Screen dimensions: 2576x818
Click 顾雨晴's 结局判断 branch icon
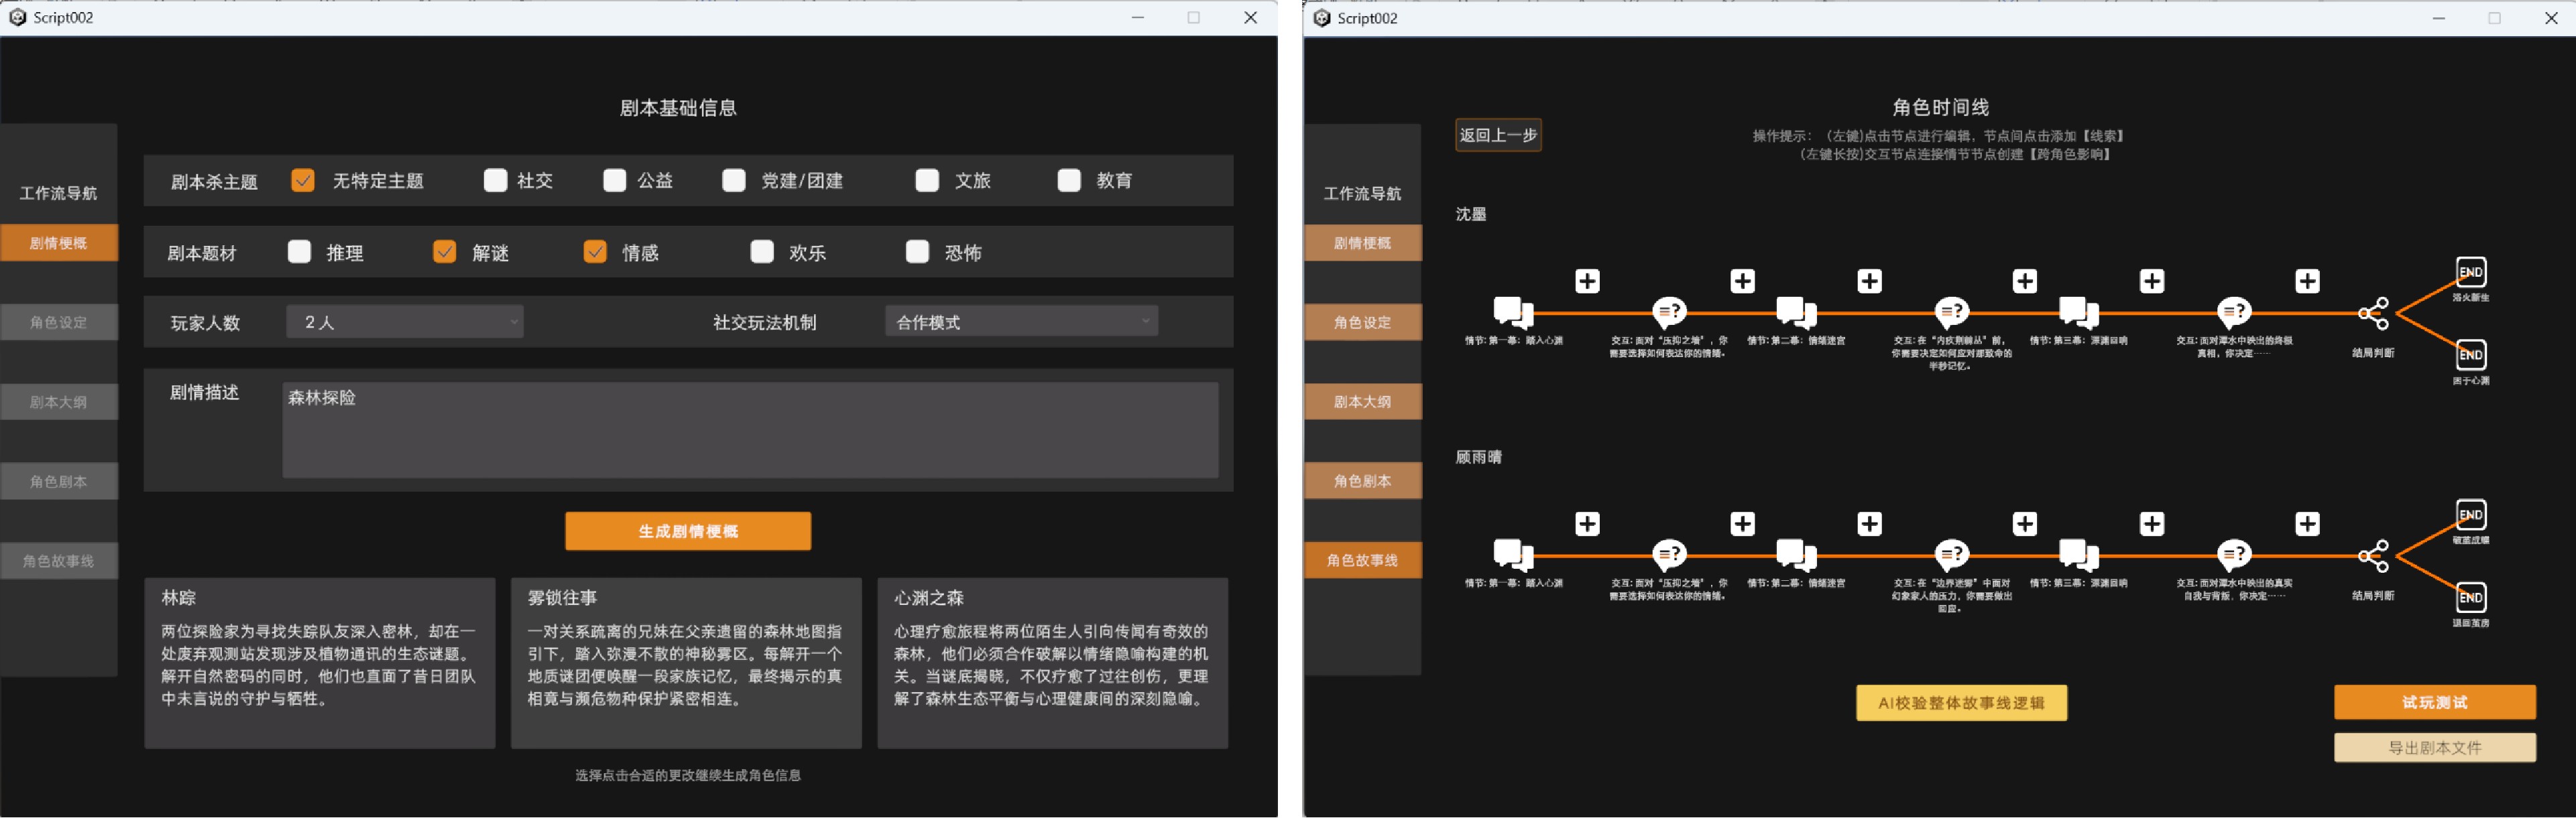tap(2373, 556)
